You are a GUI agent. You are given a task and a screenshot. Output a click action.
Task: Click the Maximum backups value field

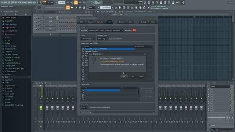[134, 30]
